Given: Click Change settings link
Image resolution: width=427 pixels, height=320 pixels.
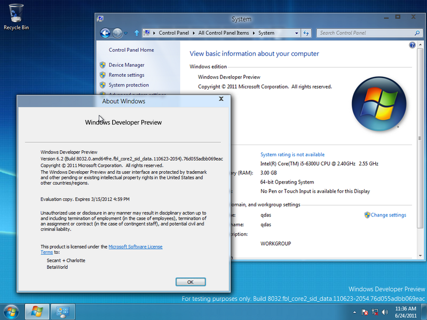Looking at the screenshot, I should point(389,215).
